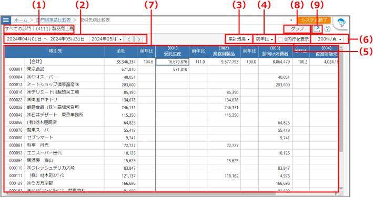This screenshot has width=373, height=197.
Task: Click the (002) 業務用製品 column header
Action: (224, 51)
